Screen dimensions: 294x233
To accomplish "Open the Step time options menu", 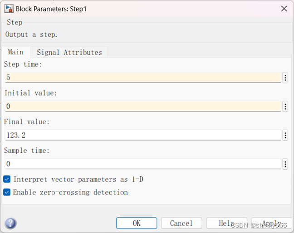I will coord(285,78).
